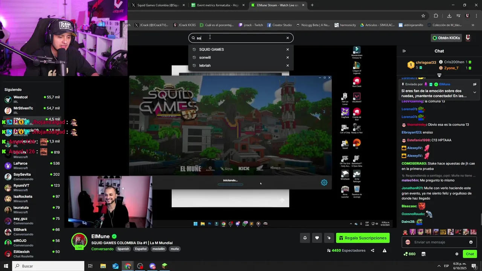The width and height of the screenshot is (482, 271).
Task: Open browser downloads icon
Action: point(449,16)
